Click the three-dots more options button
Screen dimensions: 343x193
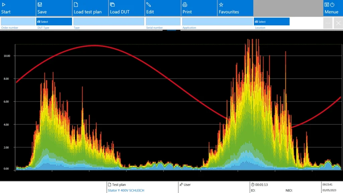pyautogui.click(x=328, y=23)
